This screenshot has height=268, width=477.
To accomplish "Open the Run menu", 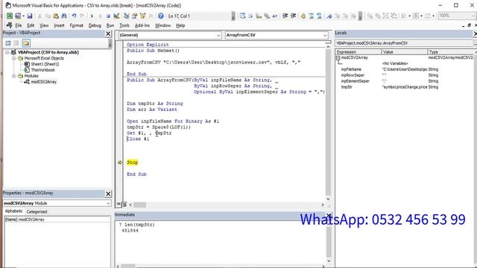I will pyautogui.click(x=110, y=25).
